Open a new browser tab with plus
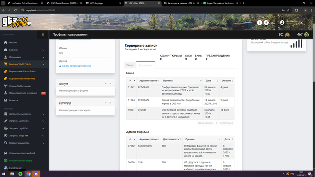 tap(243, 3)
